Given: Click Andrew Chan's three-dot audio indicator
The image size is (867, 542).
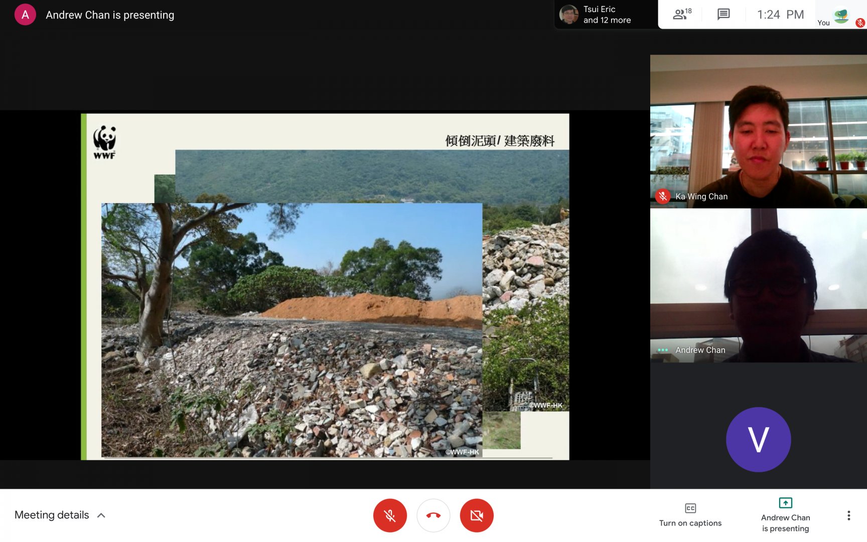Looking at the screenshot, I should pyautogui.click(x=663, y=350).
